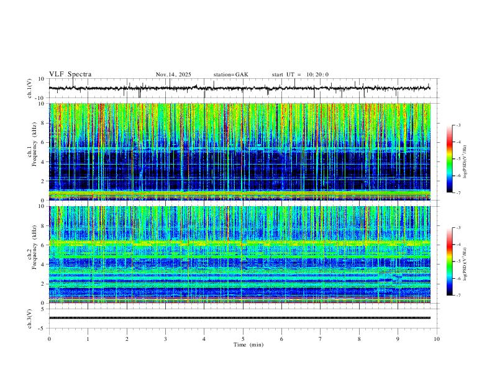Click the ch.2 PSD color scale bar

point(450,261)
